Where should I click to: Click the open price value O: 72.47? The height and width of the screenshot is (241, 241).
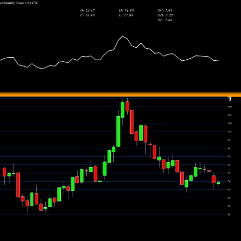click(x=88, y=11)
